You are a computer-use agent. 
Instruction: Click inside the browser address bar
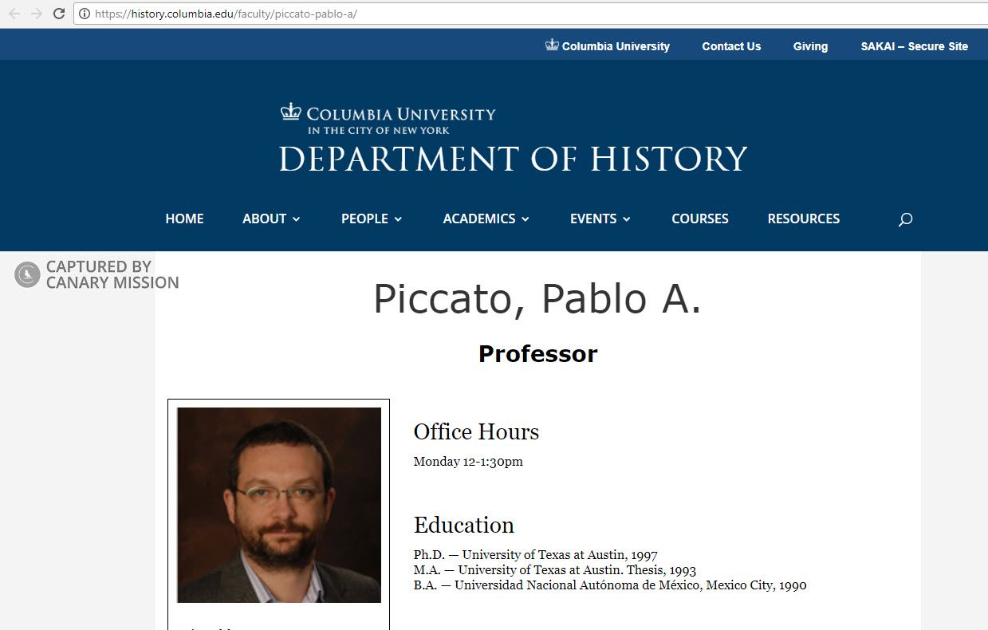pos(239,14)
